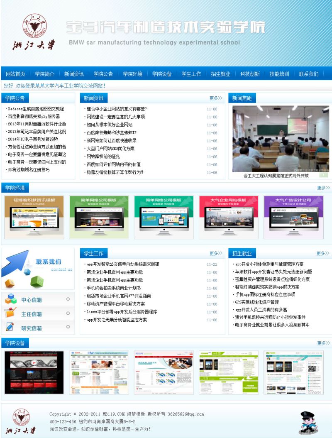Open the 大气广告设计公司 thumbnail
Screen dimensions: 332x438
pyautogui.click(x=293, y=217)
